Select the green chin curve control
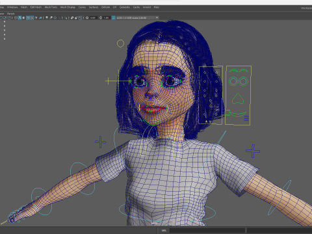Viewport: 312px width, 234px height. (x=152, y=123)
